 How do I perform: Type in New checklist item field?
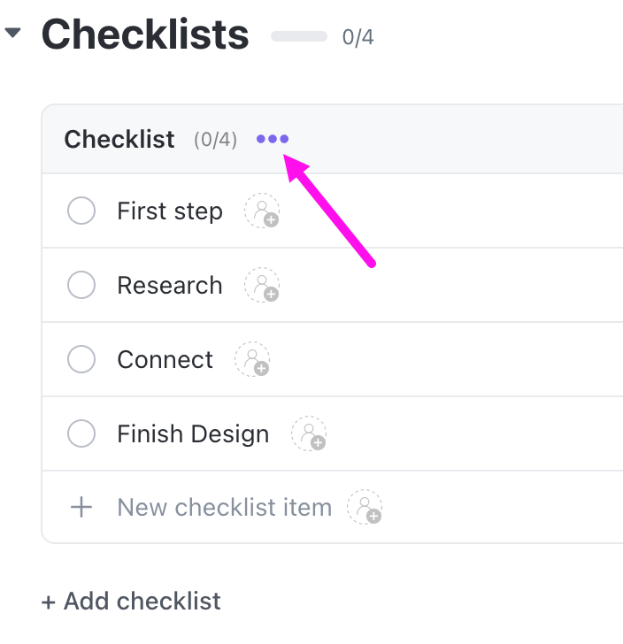224,508
